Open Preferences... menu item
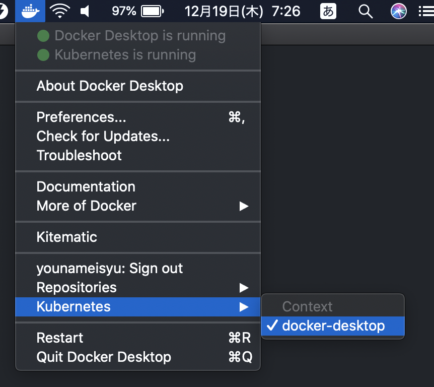This screenshot has width=434, height=387. coord(138,117)
